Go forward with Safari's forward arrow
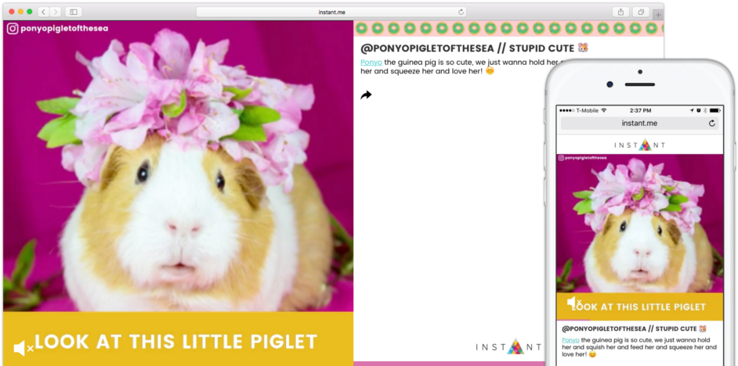The width and height of the screenshot is (738, 366). 55,12
